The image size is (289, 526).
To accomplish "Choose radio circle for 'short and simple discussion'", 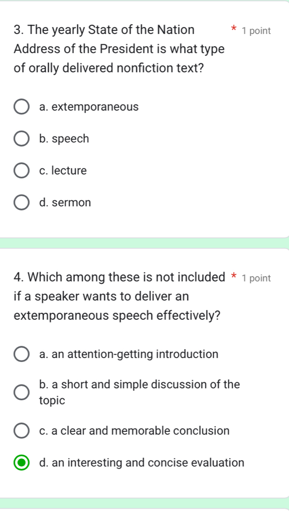I will click(x=21, y=393).
